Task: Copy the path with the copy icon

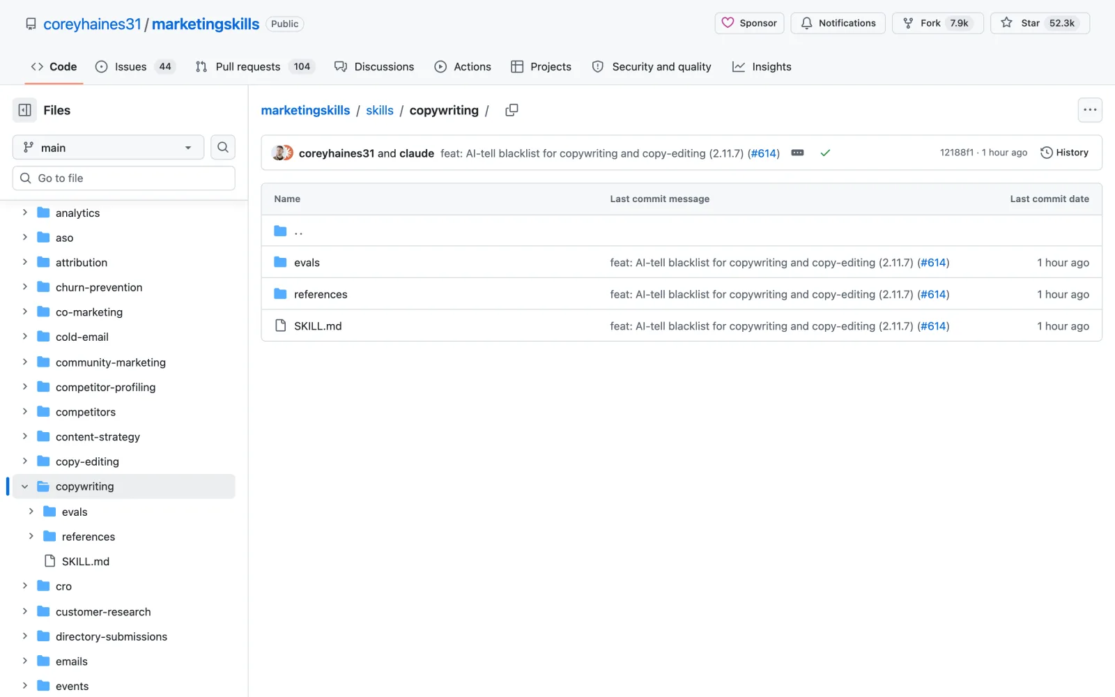Action: tap(512, 110)
